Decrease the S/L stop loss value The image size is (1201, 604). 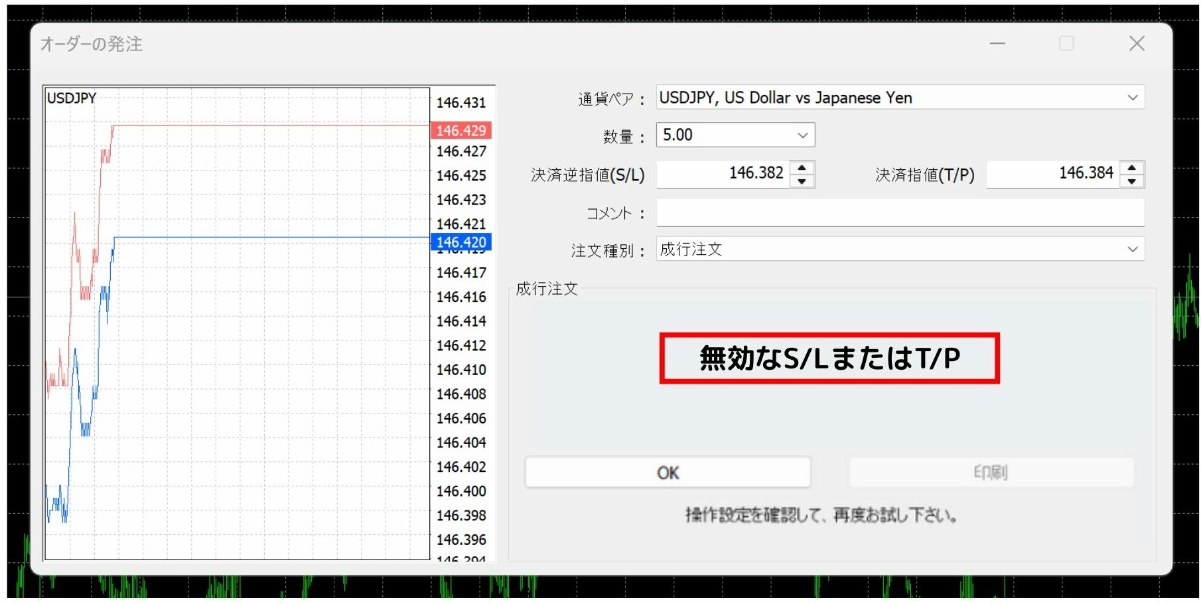tap(802, 181)
